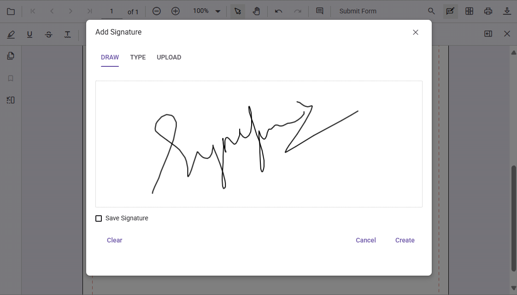Switch to the TYPE tab
Screen dimensions: 517x295
pos(138,57)
